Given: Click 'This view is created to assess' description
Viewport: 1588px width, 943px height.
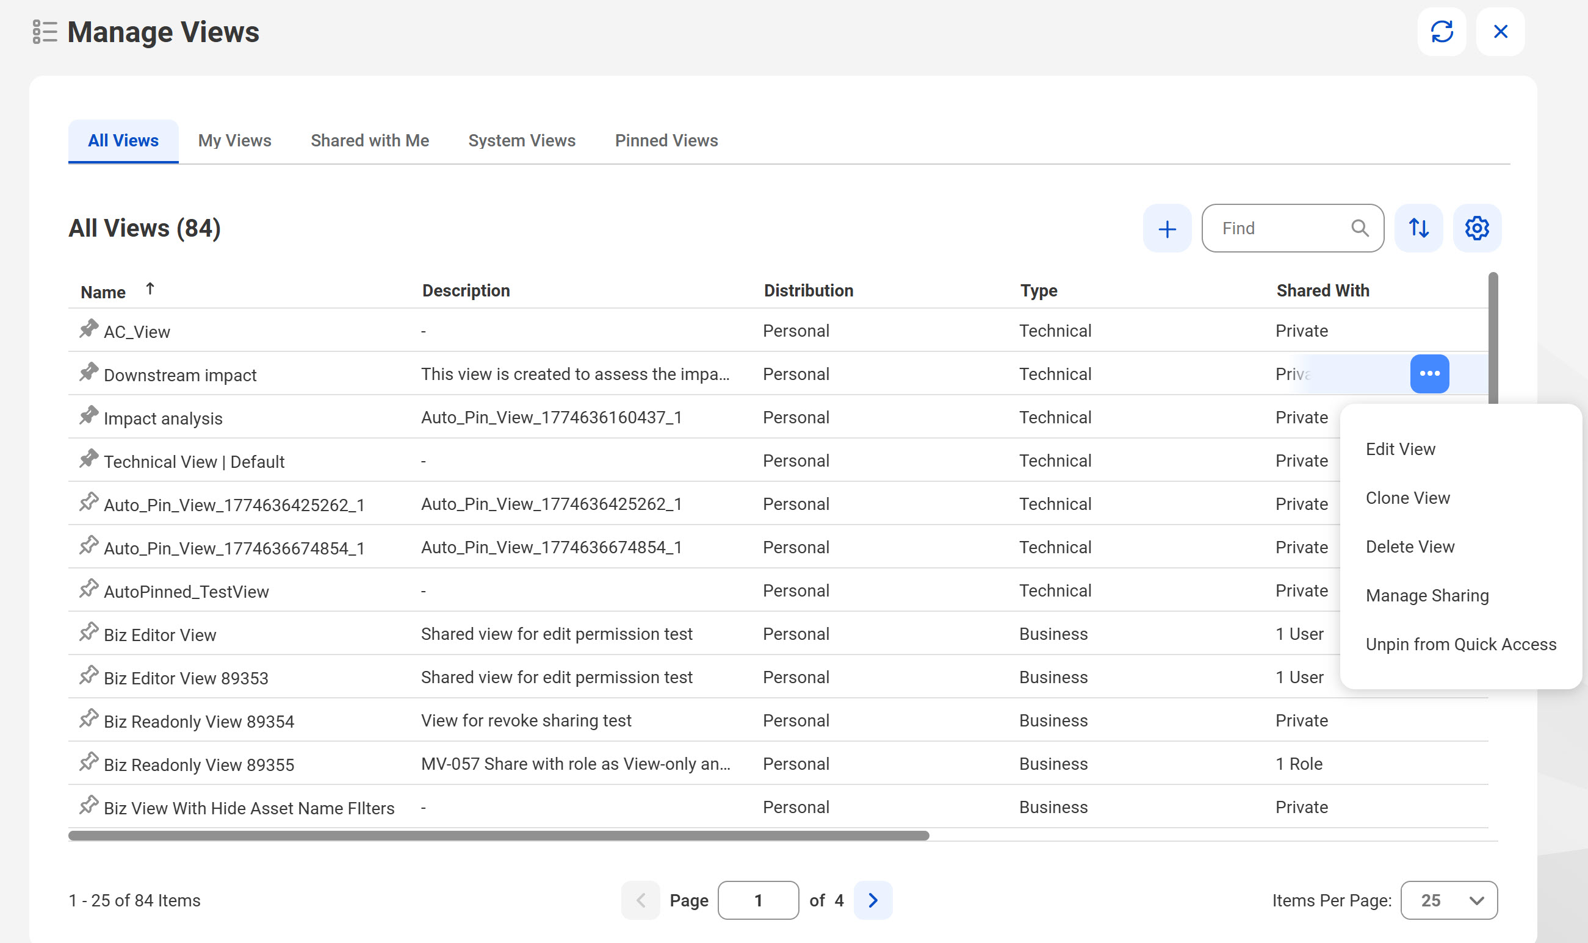Looking at the screenshot, I should [576, 375].
